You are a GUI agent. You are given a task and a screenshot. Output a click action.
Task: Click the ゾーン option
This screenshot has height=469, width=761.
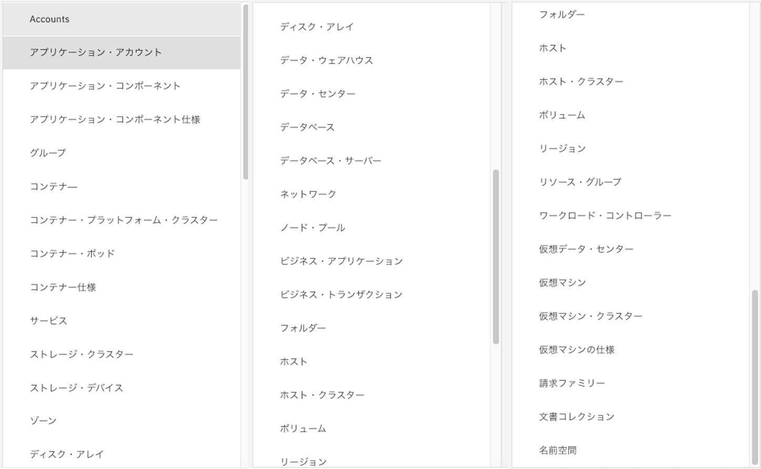point(43,421)
